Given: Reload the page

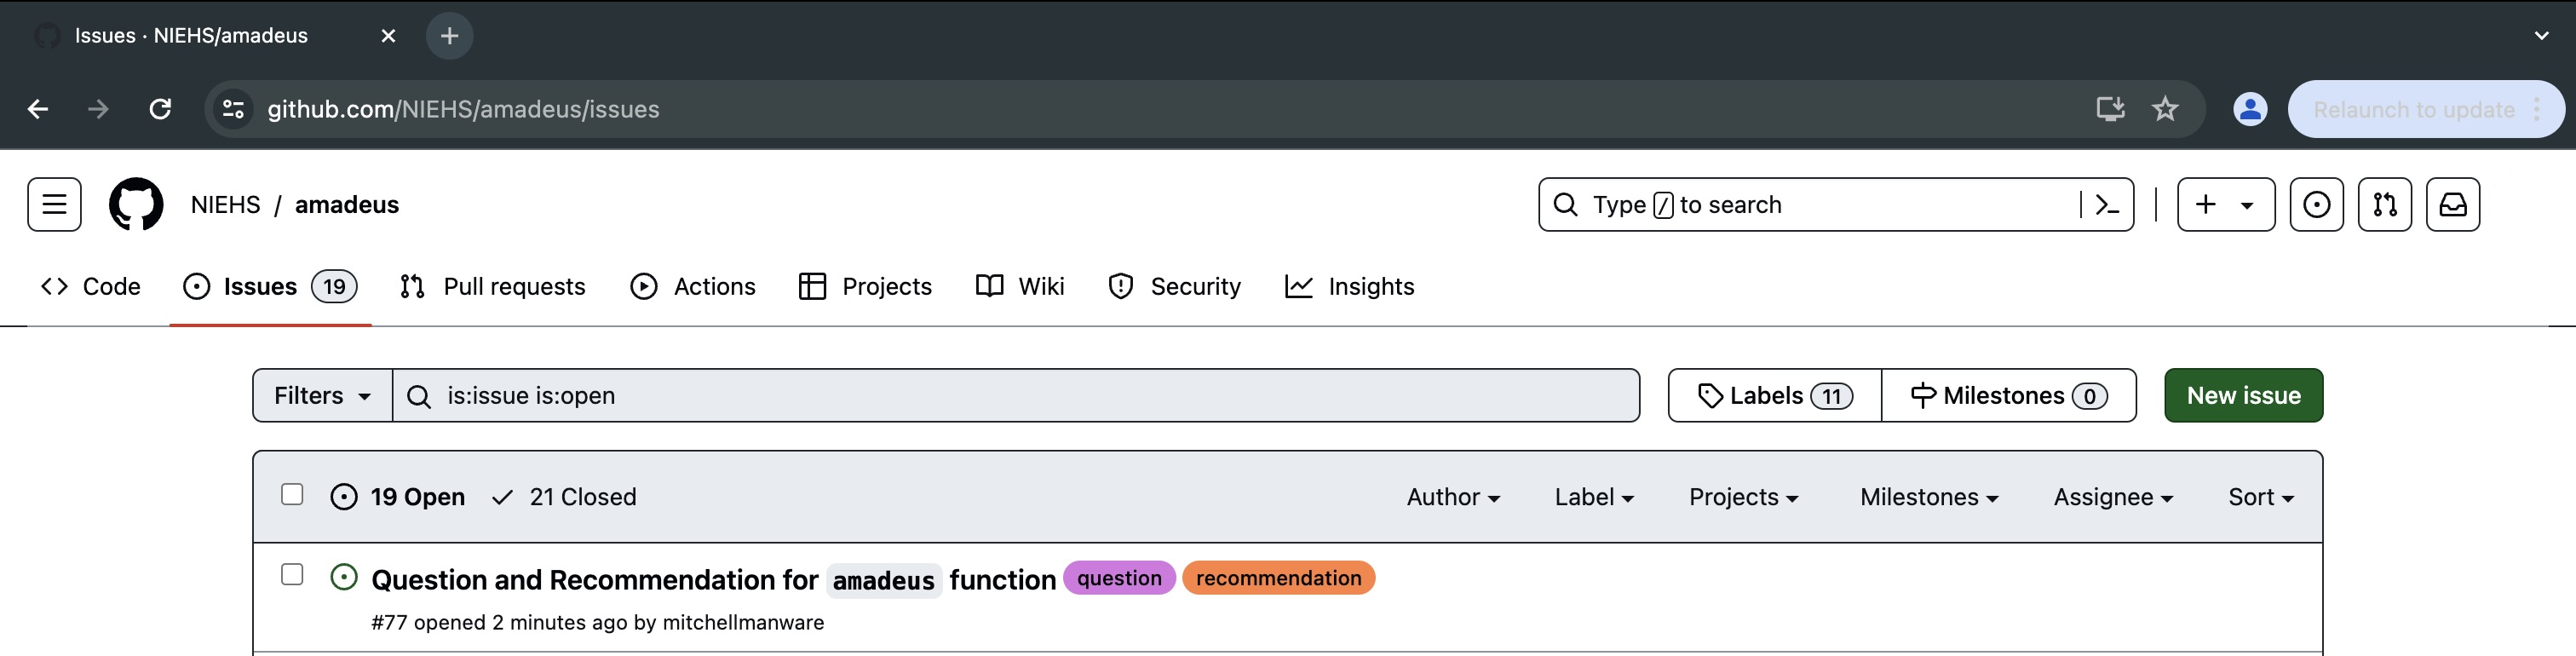Looking at the screenshot, I should (160, 109).
